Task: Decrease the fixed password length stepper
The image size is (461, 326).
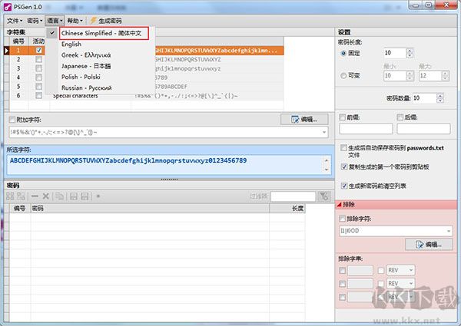Action: coord(410,55)
